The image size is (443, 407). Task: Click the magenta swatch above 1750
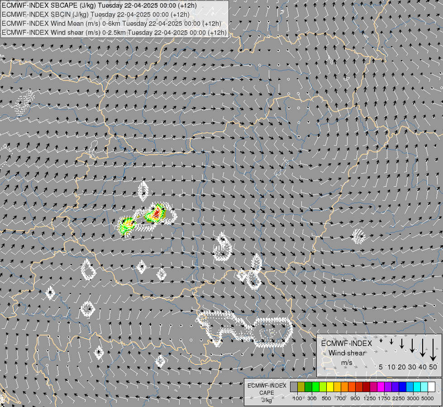(x=381, y=387)
